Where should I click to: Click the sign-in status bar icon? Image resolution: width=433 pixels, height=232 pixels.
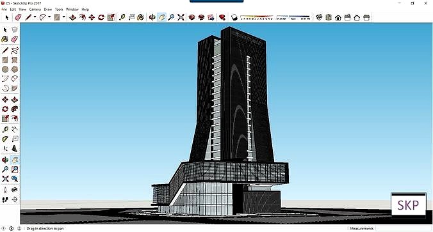(x=19, y=228)
